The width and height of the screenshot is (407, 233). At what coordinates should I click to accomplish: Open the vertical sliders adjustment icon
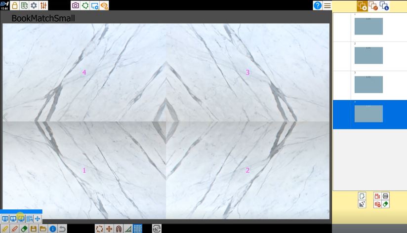coord(43,5)
